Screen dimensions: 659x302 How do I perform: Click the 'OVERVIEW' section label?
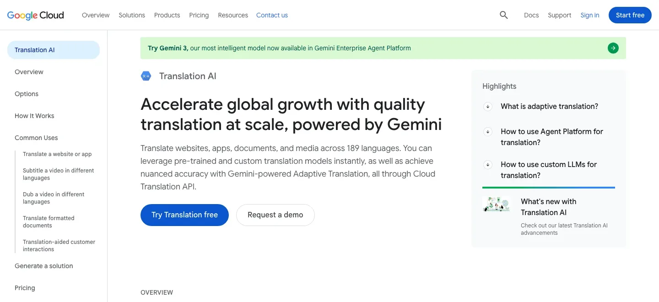[x=157, y=292]
